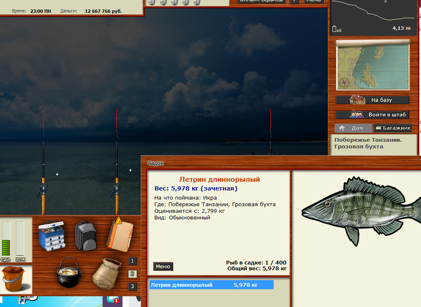
Task: Switch to the Багажник tab
Action: [x=393, y=128]
